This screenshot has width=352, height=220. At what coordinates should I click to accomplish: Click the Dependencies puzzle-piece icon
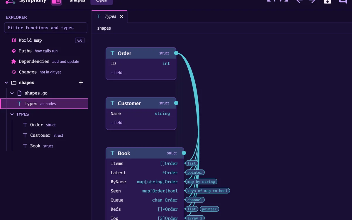pos(13,61)
